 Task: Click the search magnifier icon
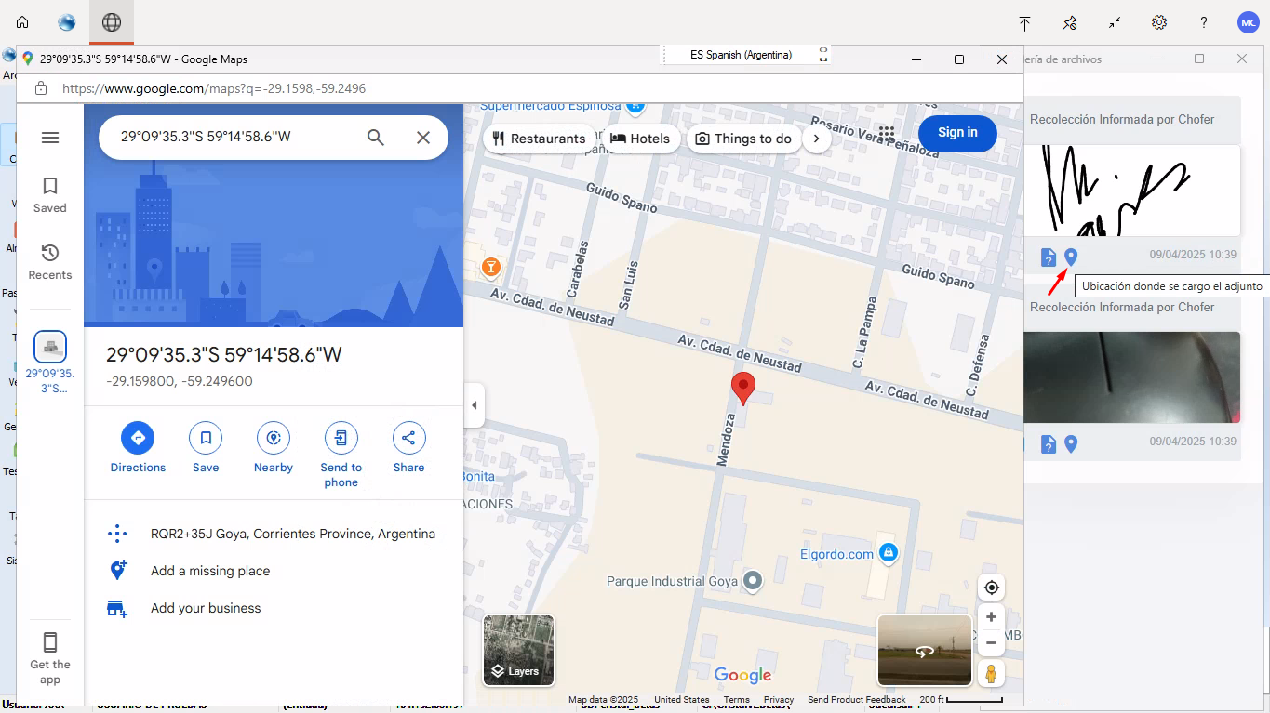[x=376, y=138]
